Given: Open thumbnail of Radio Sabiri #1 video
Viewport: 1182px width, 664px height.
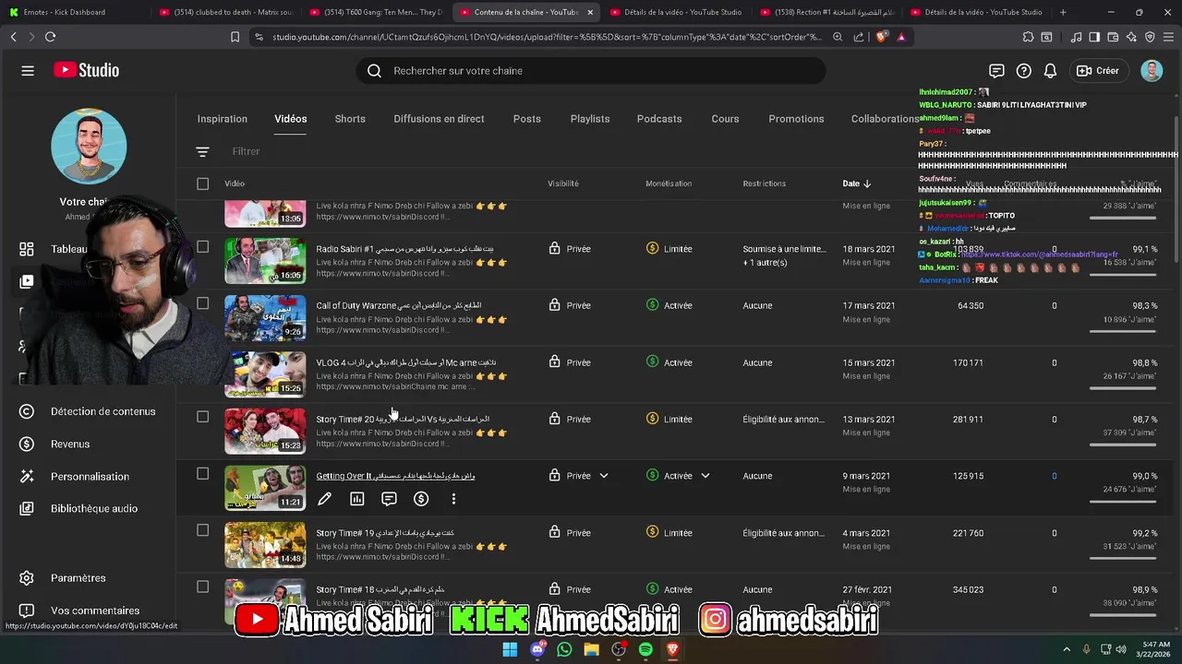Looking at the screenshot, I should tap(265, 260).
